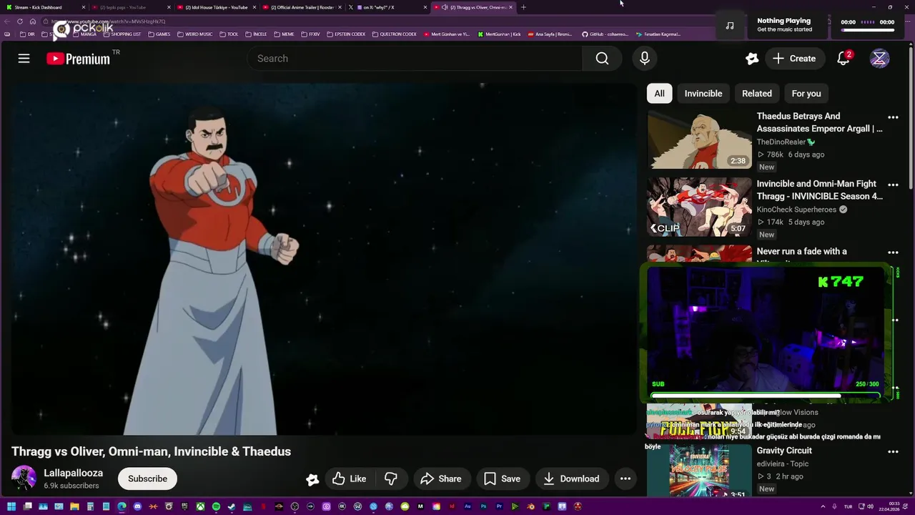Open Thaedus Betrays And Assassinates video title

point(819,122)
